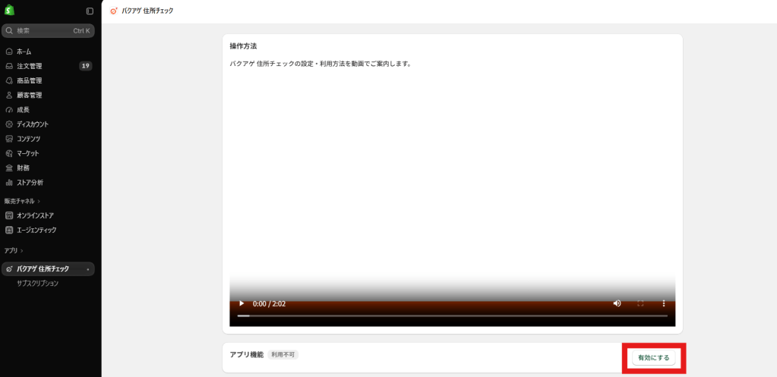Click the エージェンティック channel icon

coord(9,230)
